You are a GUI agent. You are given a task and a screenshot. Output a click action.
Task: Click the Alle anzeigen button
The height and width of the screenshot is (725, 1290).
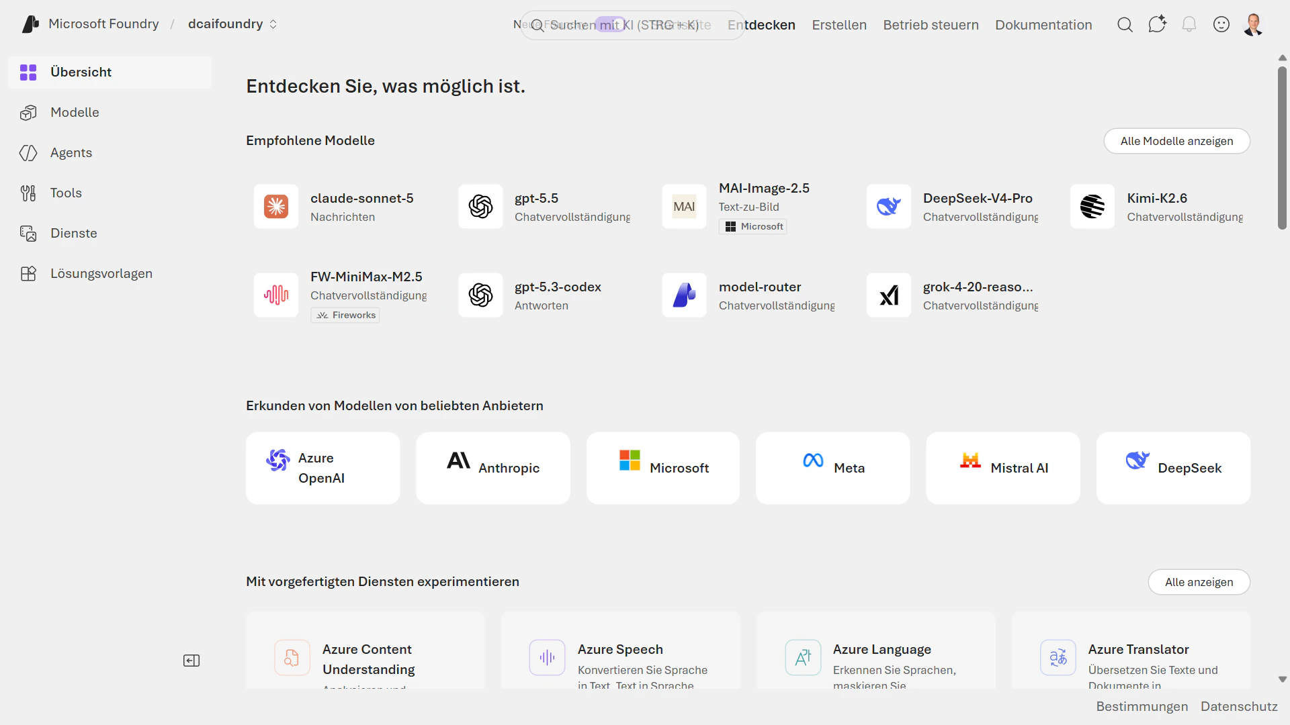pos(1199,582)
